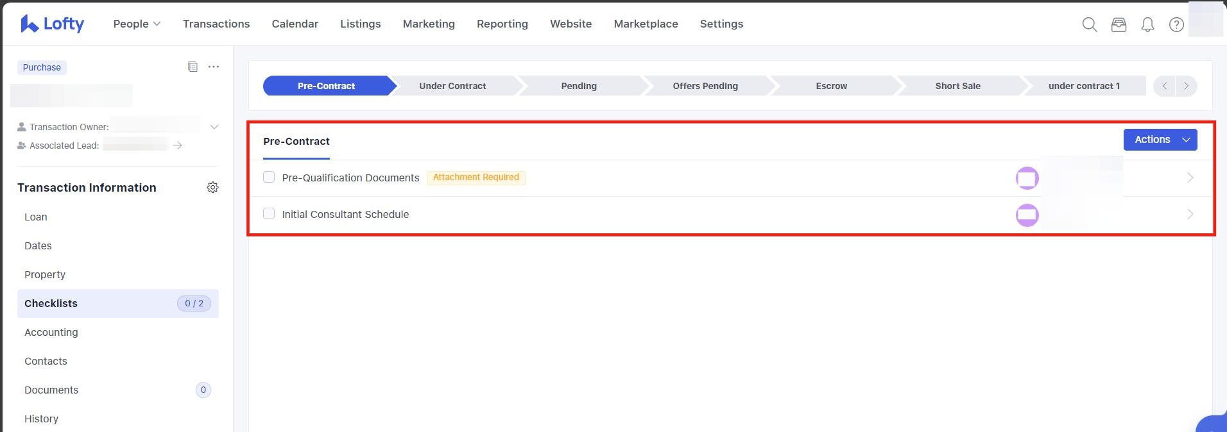Screen dimensions: 1227x432
Task: Open the inbox tray icon
Action: 1119,24
